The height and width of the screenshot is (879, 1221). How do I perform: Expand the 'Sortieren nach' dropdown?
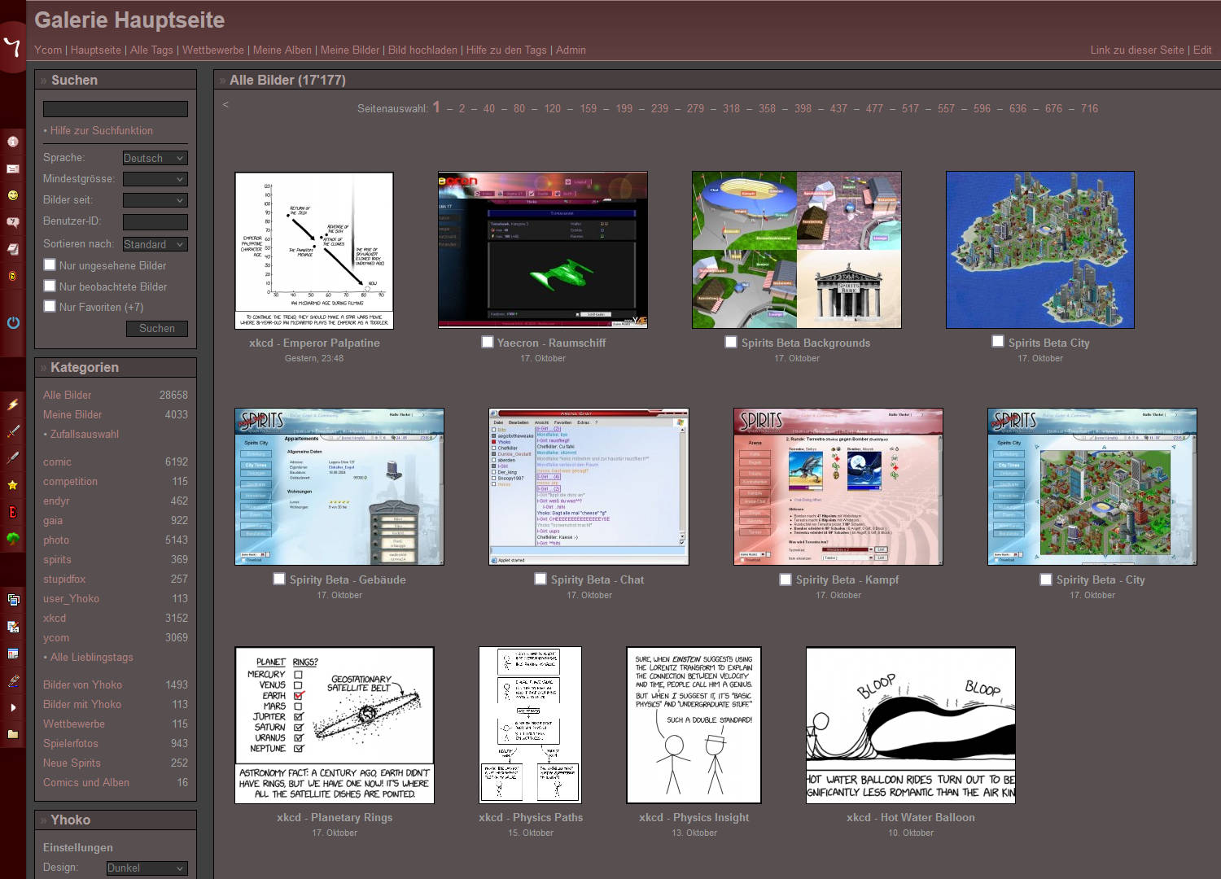point(155,244)
